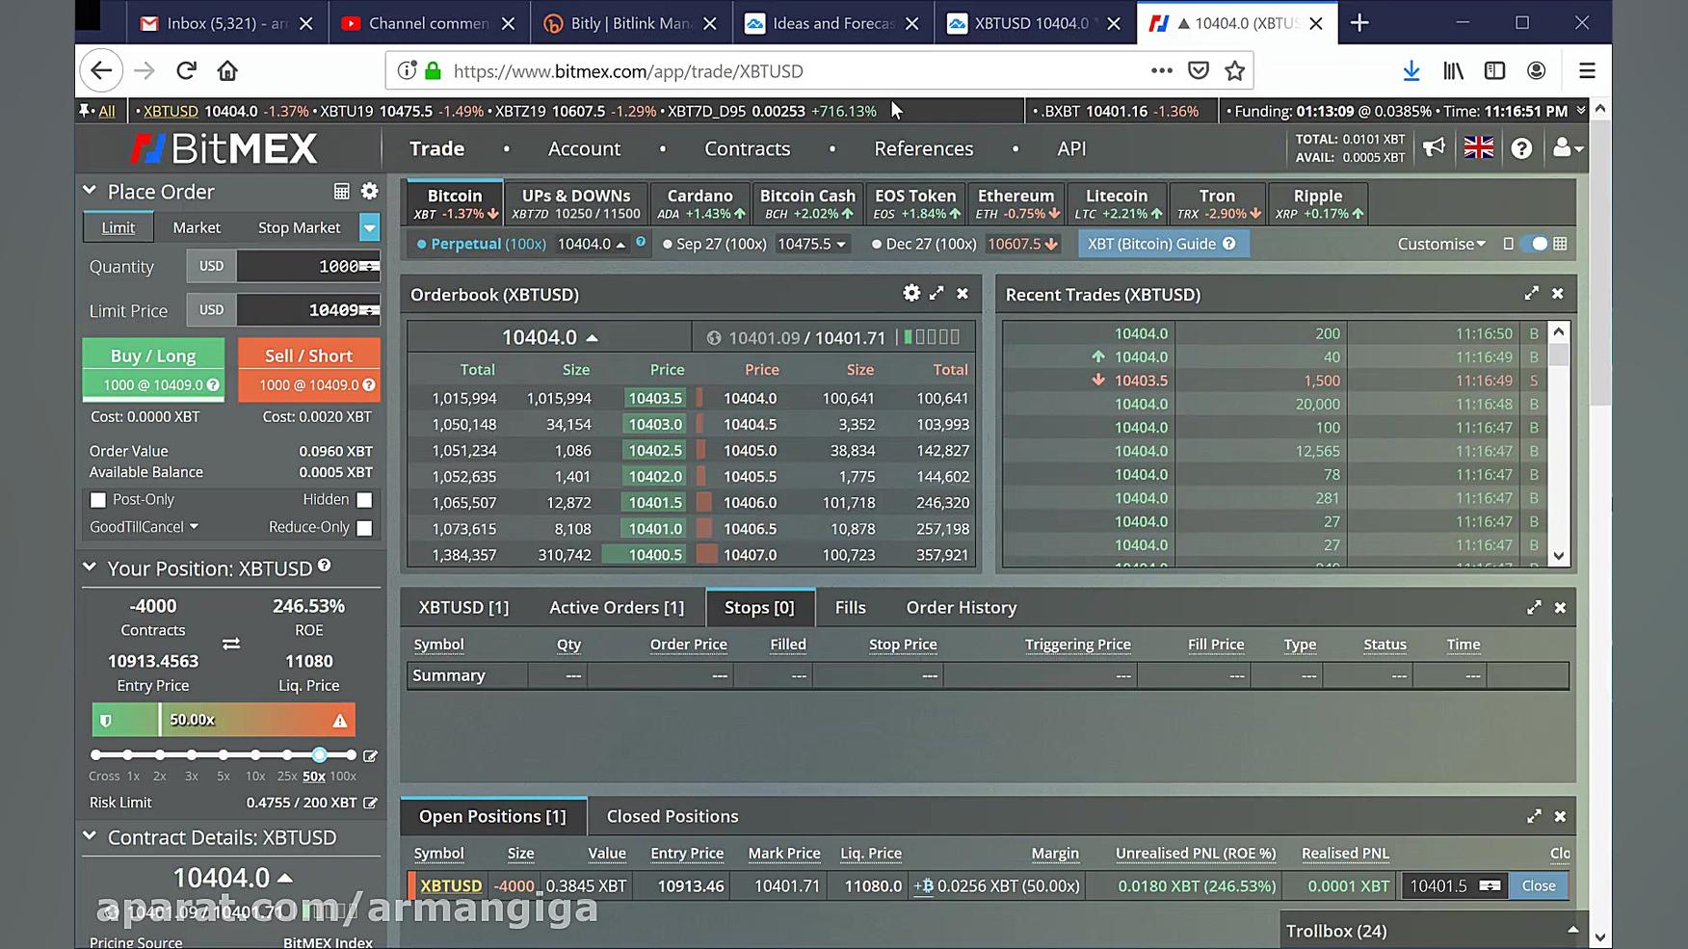
Task: Toggle the Post-Only checkbox
Action: pyautogui.click(x=98, y=500)
